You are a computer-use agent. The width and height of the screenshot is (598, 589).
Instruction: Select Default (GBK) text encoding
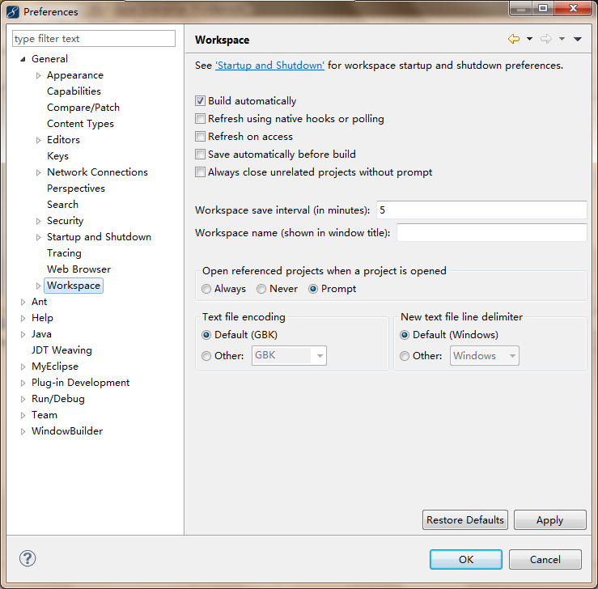[x=206, y=335]
